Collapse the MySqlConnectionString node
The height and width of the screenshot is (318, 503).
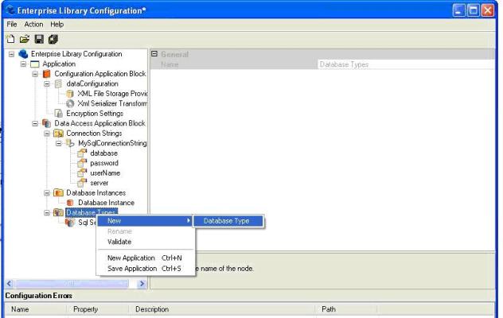(x=59, y=143)
